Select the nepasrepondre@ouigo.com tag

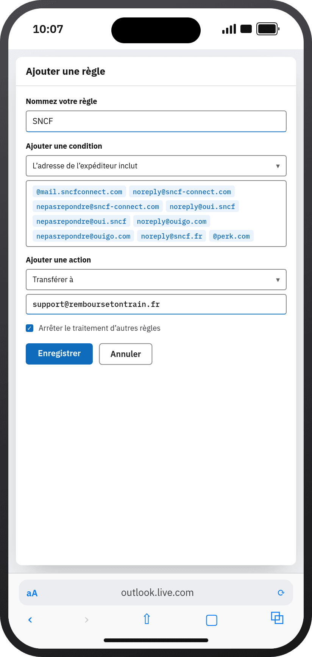[83, 236]
